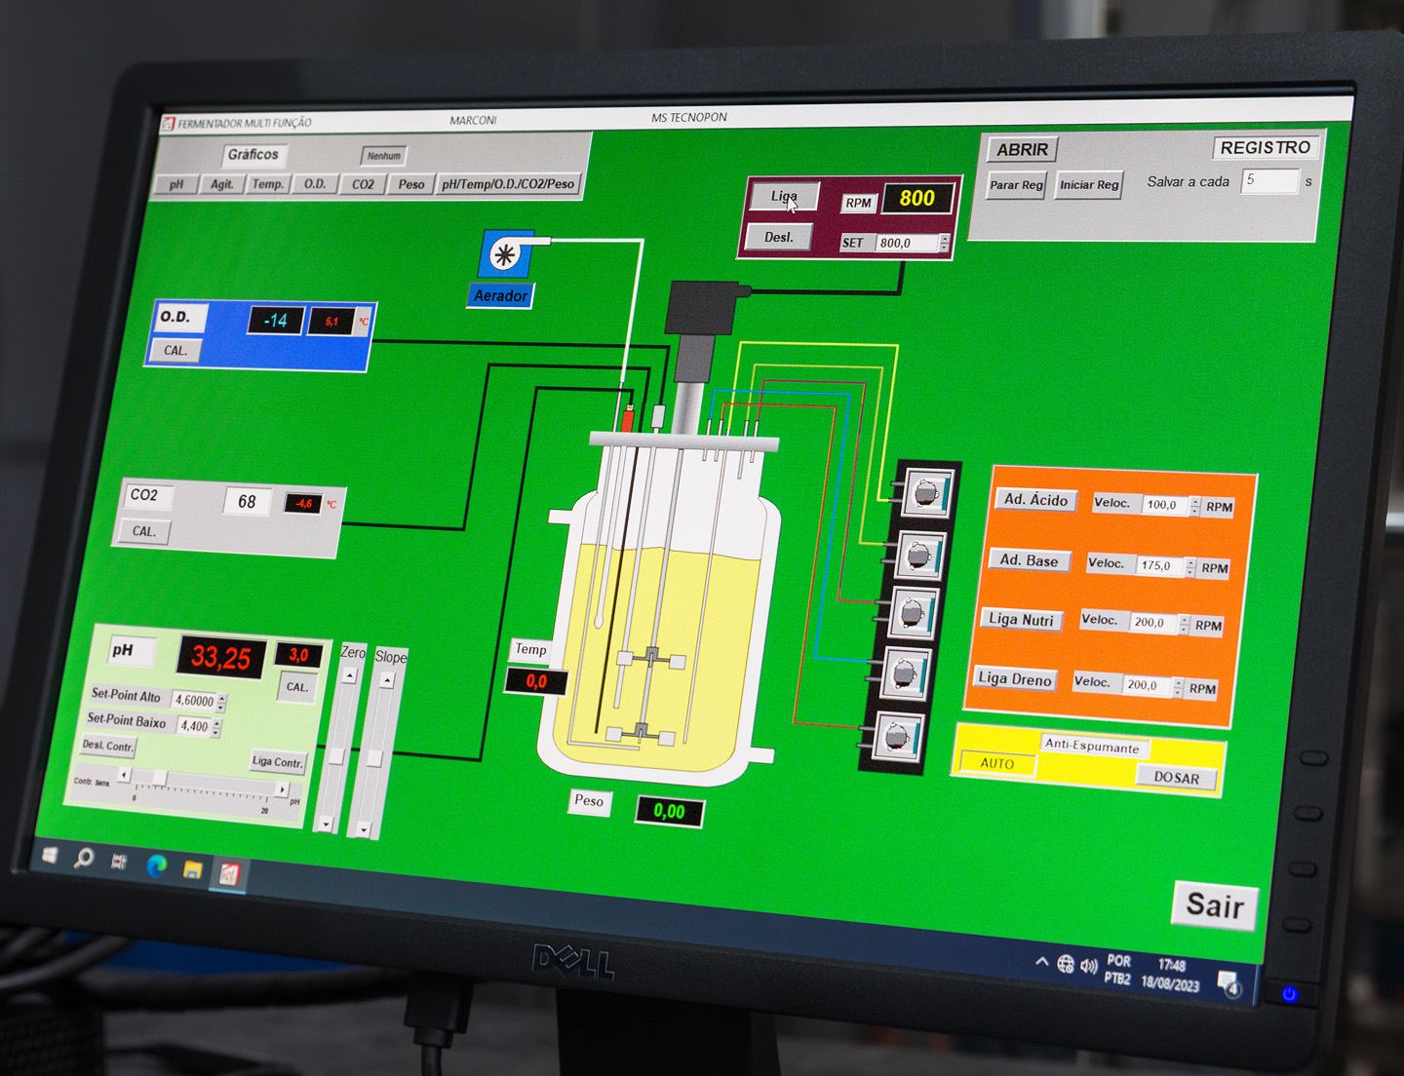Click the Zero slider up arrow

350,676
